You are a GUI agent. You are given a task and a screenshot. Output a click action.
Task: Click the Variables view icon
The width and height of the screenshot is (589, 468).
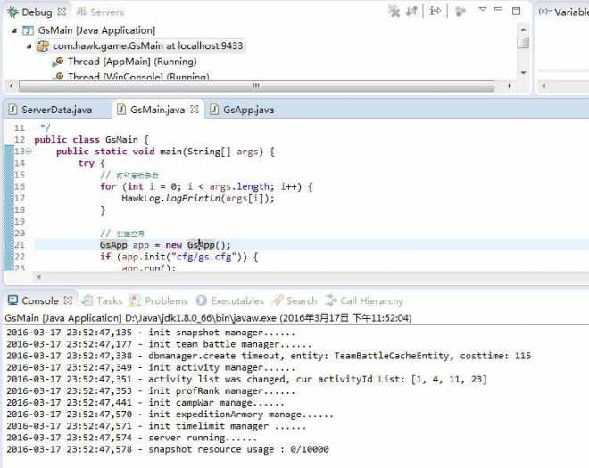(x=545, y=12)
